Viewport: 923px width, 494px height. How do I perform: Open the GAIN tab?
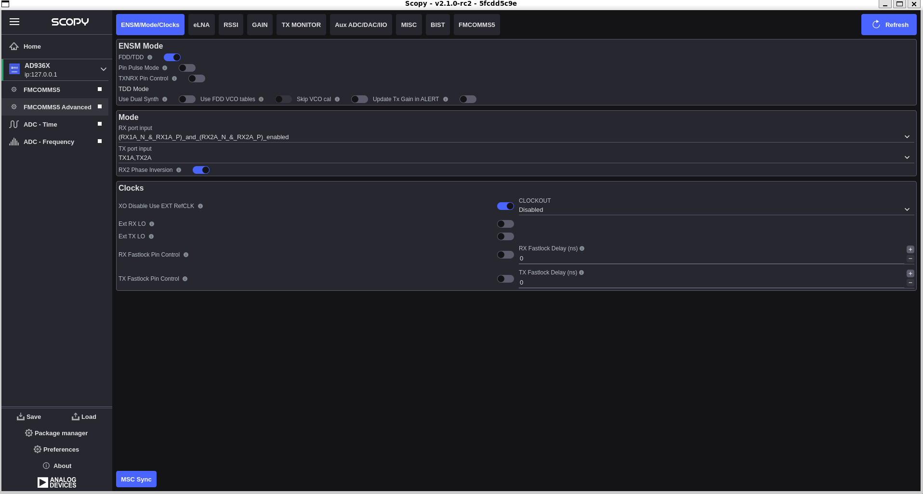coord(260,25)
